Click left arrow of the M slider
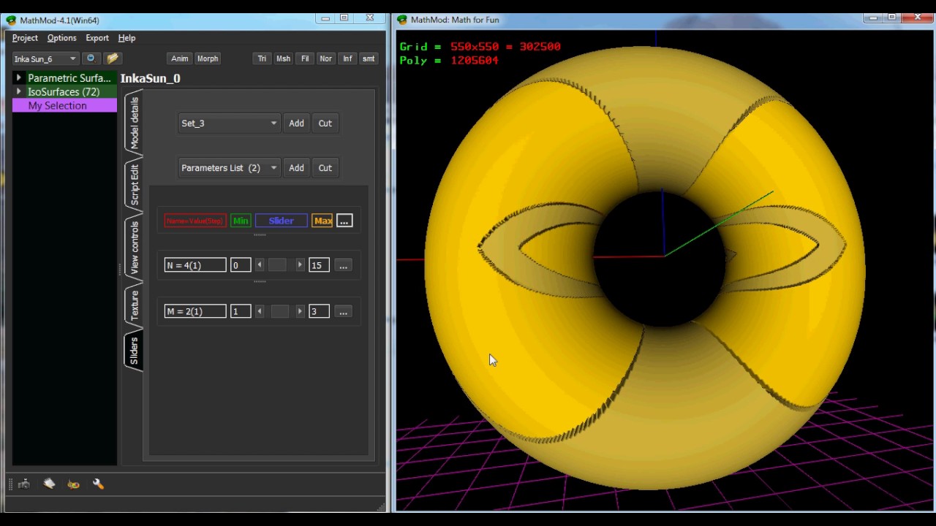936x526 pixels. pyautogui.click(x=260, y=312)
